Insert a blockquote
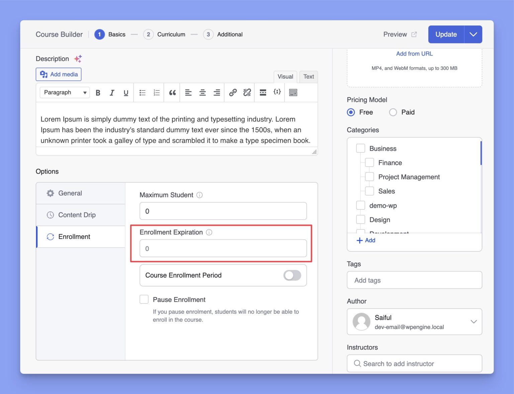The width and height of the screenshot is (514, 394). pos(172,92)
